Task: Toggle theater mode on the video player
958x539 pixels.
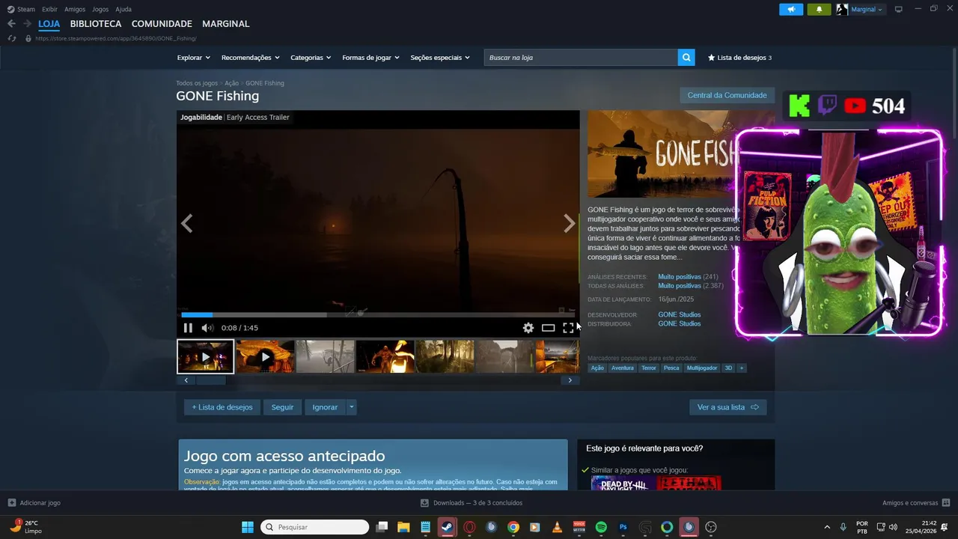Action: (549, 328)
